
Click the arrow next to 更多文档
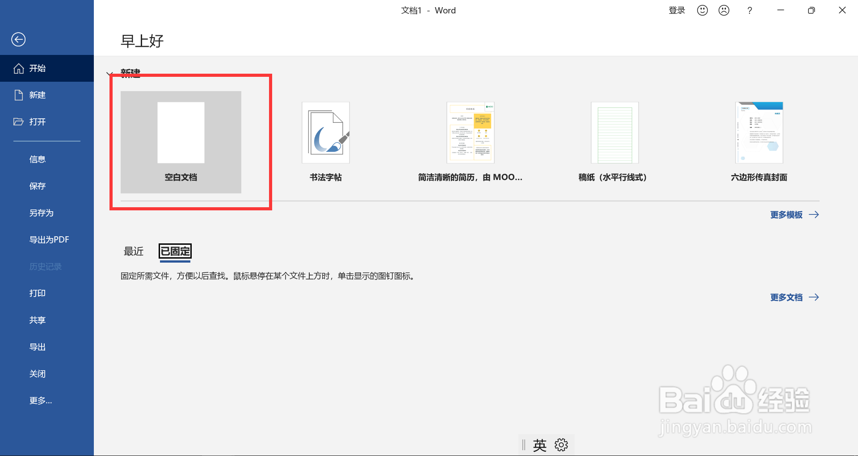click(814, 297)
